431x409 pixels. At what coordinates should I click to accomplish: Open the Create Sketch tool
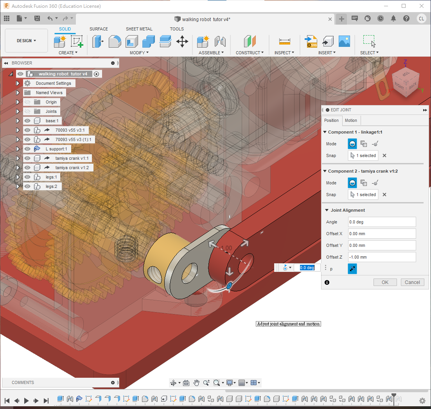77,41
